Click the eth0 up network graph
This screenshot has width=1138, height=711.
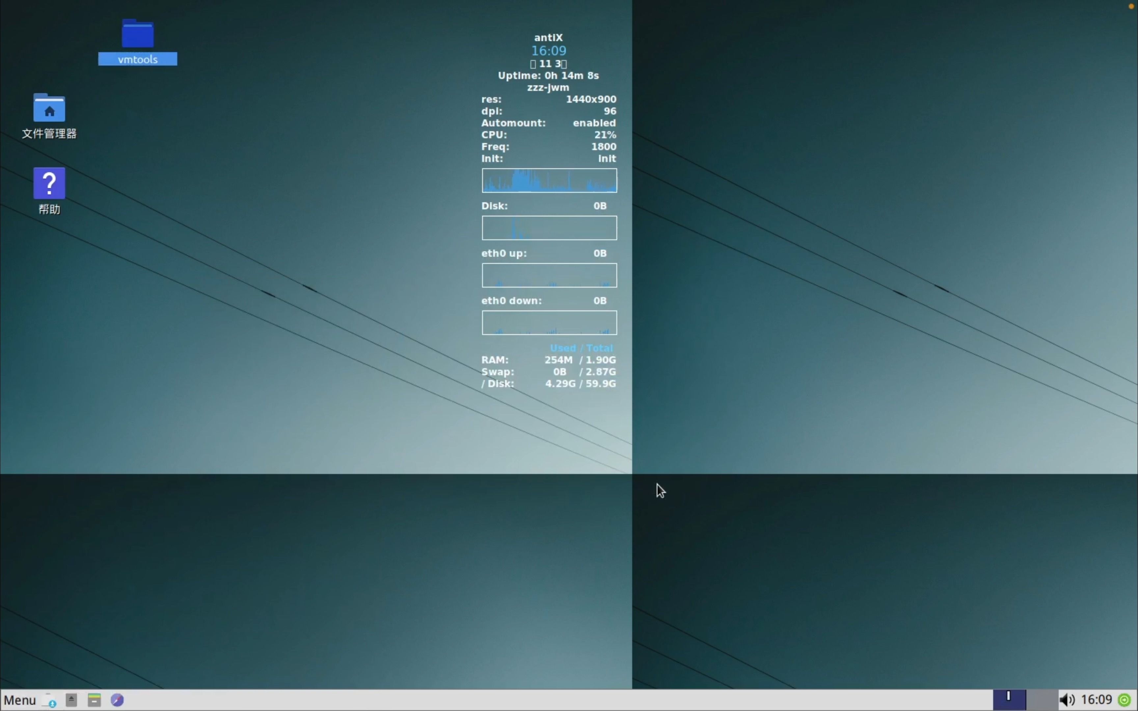point(549,275)
